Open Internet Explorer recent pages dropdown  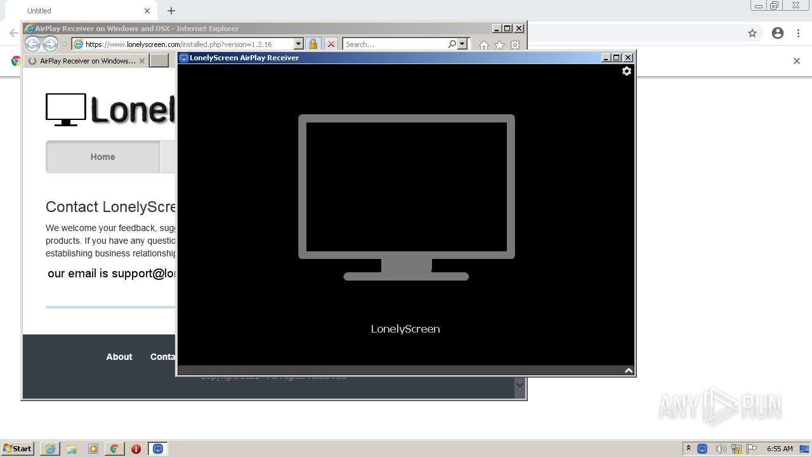(64, 44)
